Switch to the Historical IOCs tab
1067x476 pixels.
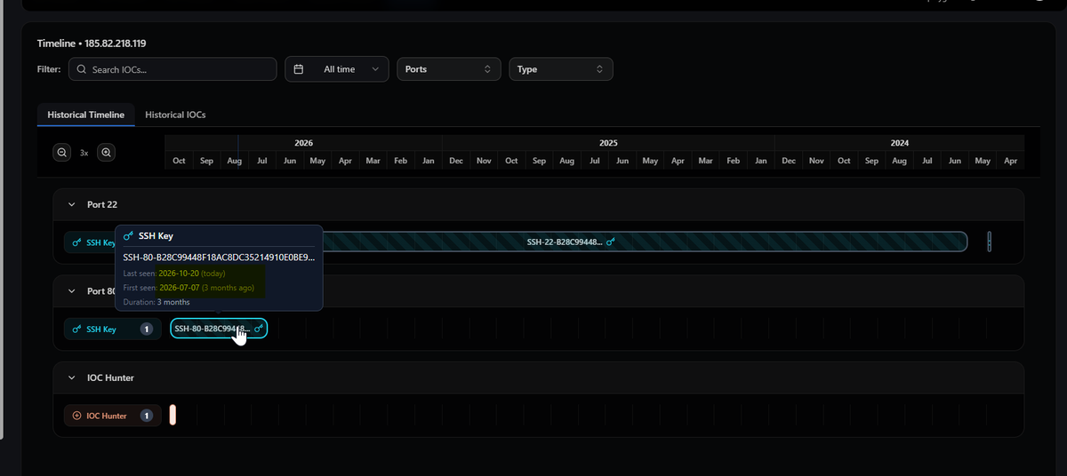(175, 115)
